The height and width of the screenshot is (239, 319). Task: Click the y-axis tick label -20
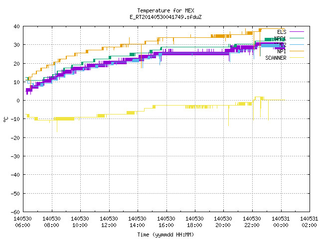pyautogui.click(x=15, y=138)
